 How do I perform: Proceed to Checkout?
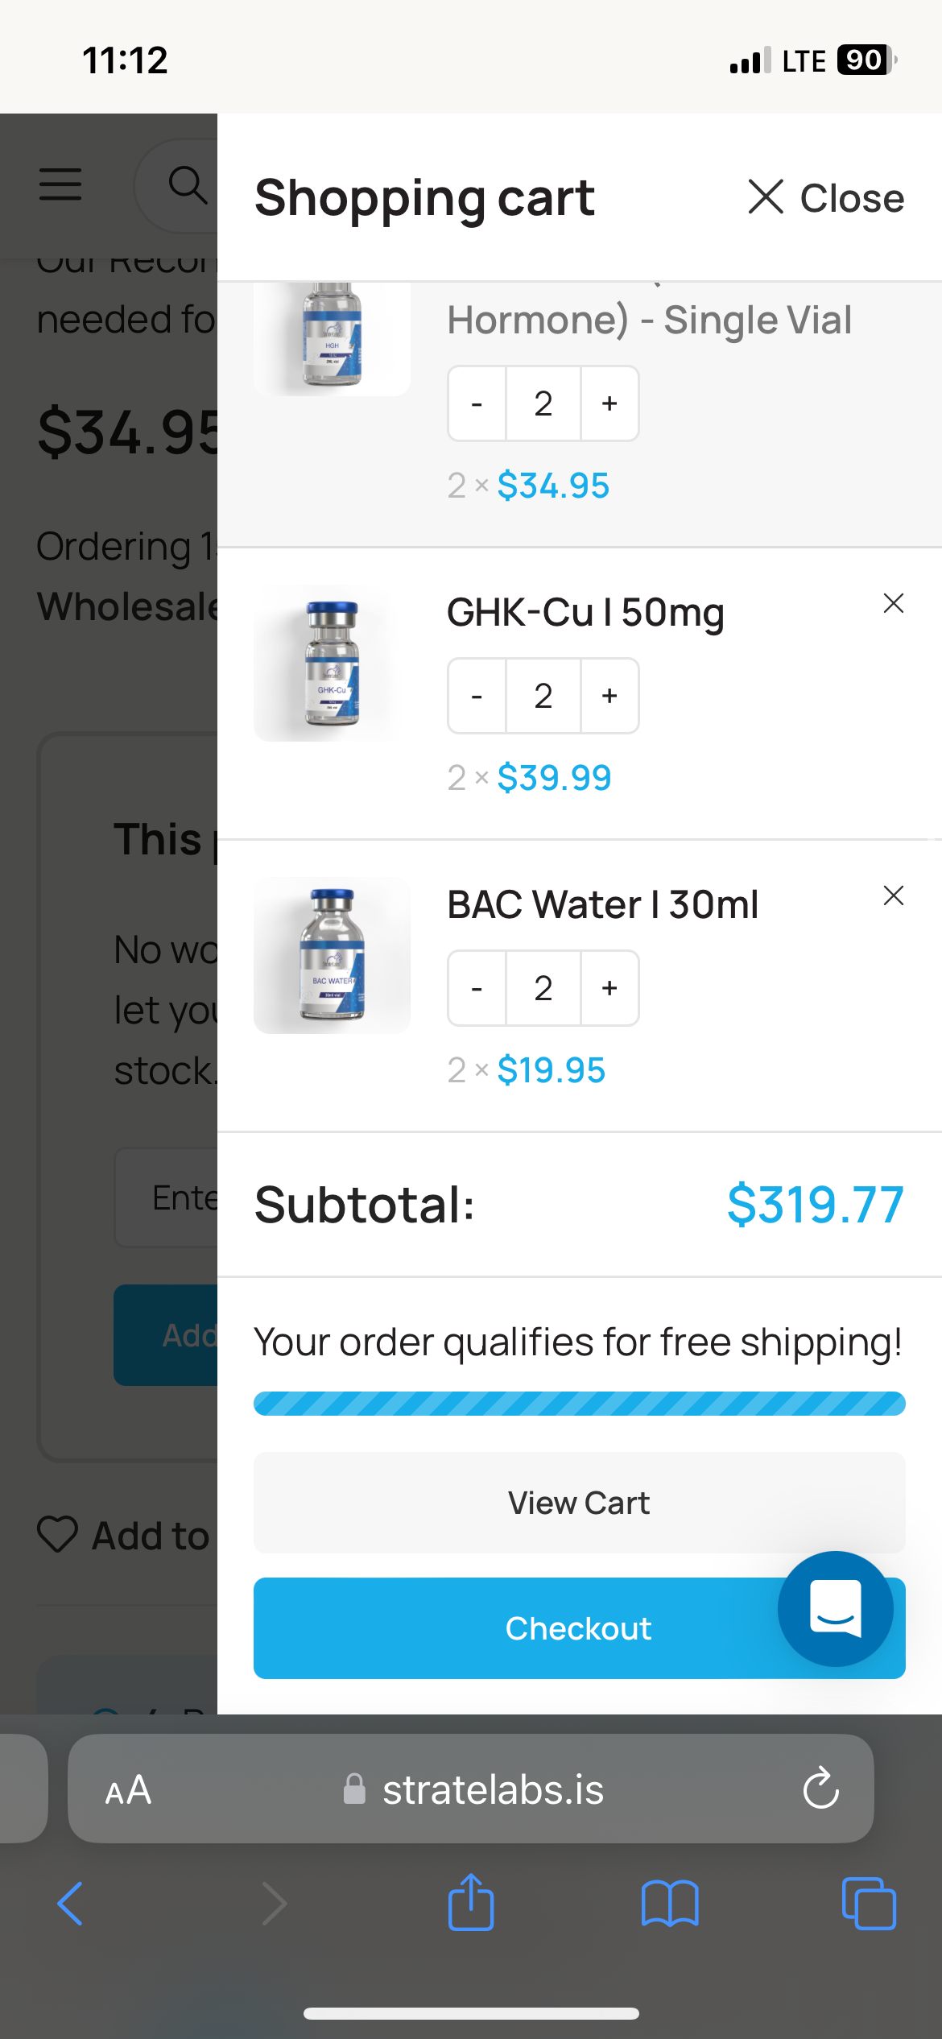click(x=580, y=1628)
